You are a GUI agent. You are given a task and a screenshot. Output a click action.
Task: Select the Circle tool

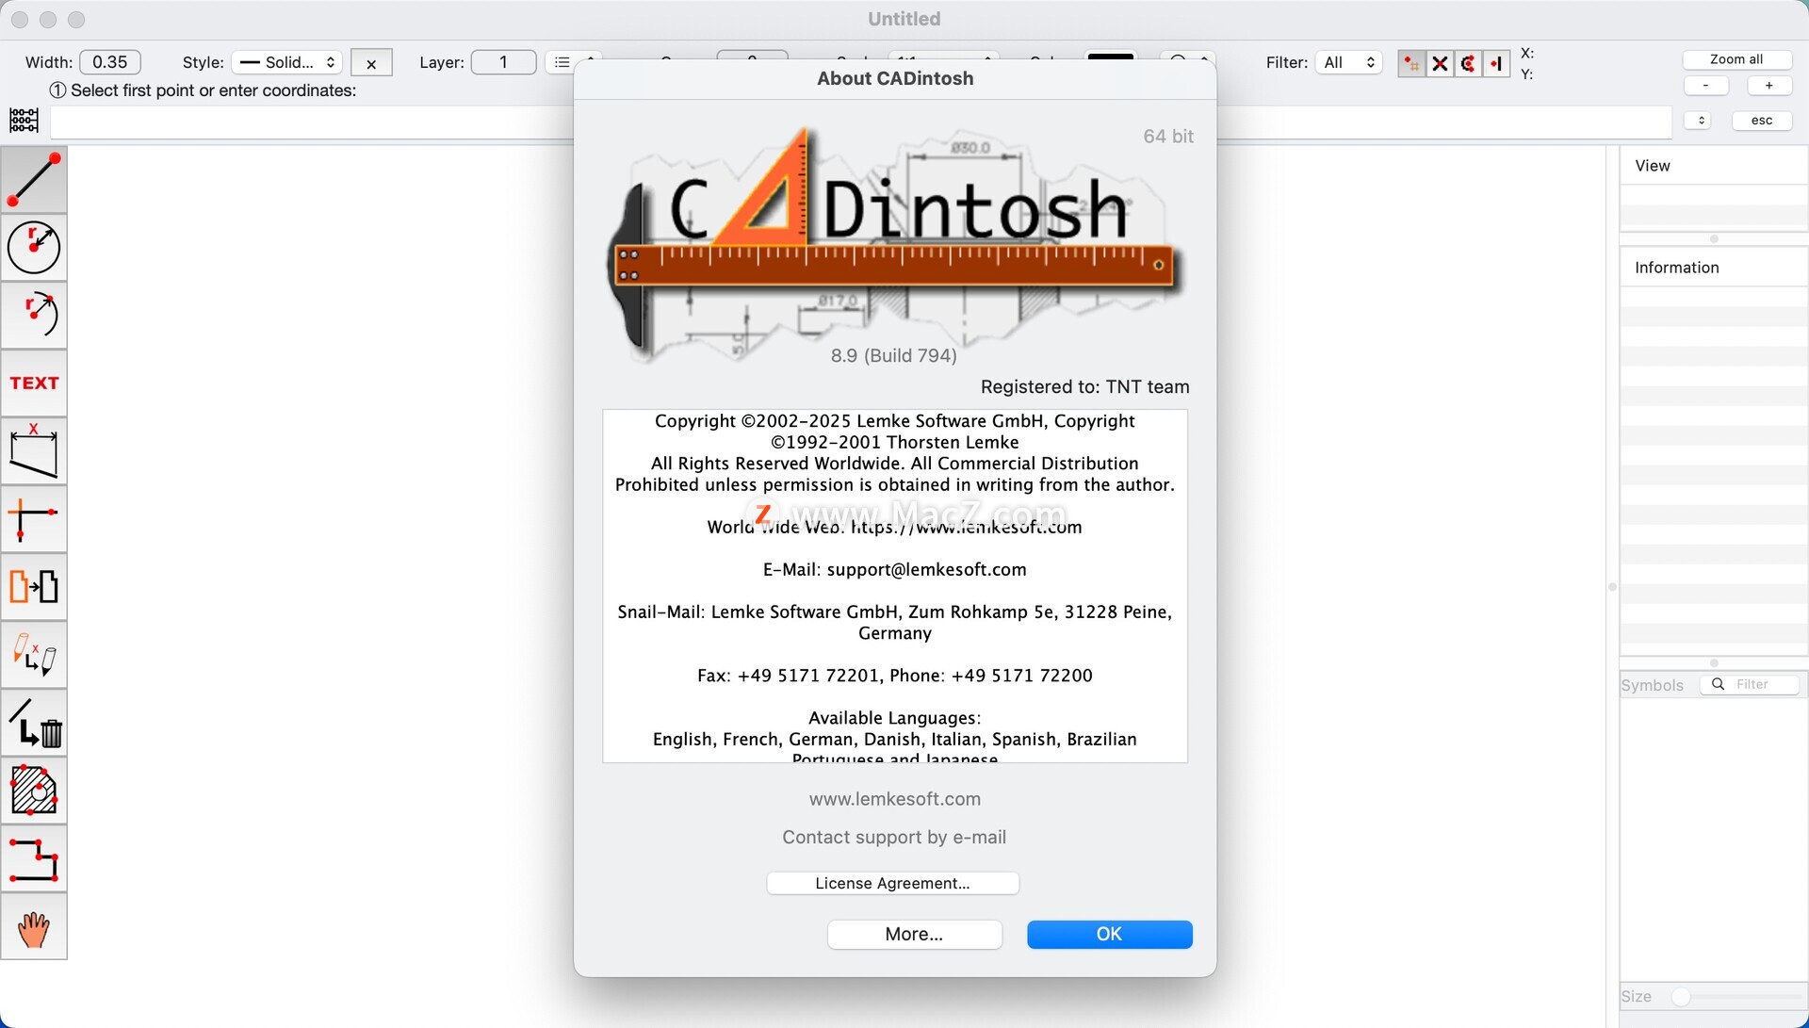tap(34, 248)
